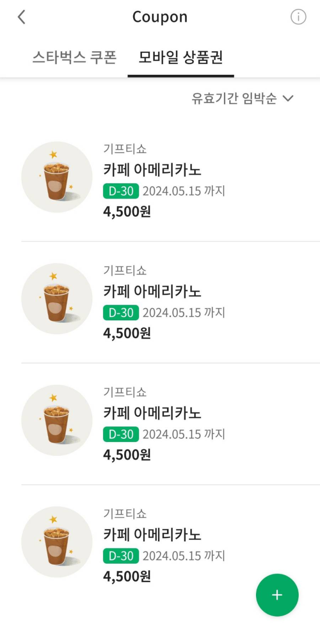Tap the Coupon title at the top
The image size is (320, 623).
pyautogui.click(x=159, y=17)
